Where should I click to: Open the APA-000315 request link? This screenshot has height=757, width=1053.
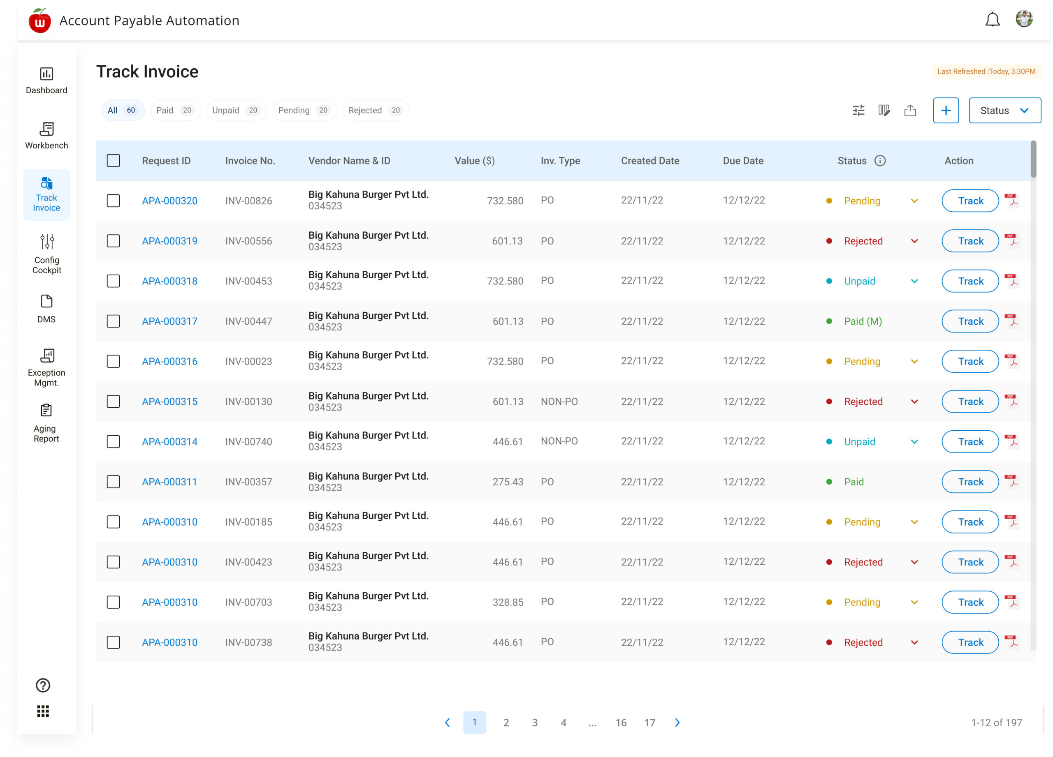click(169, 401)
